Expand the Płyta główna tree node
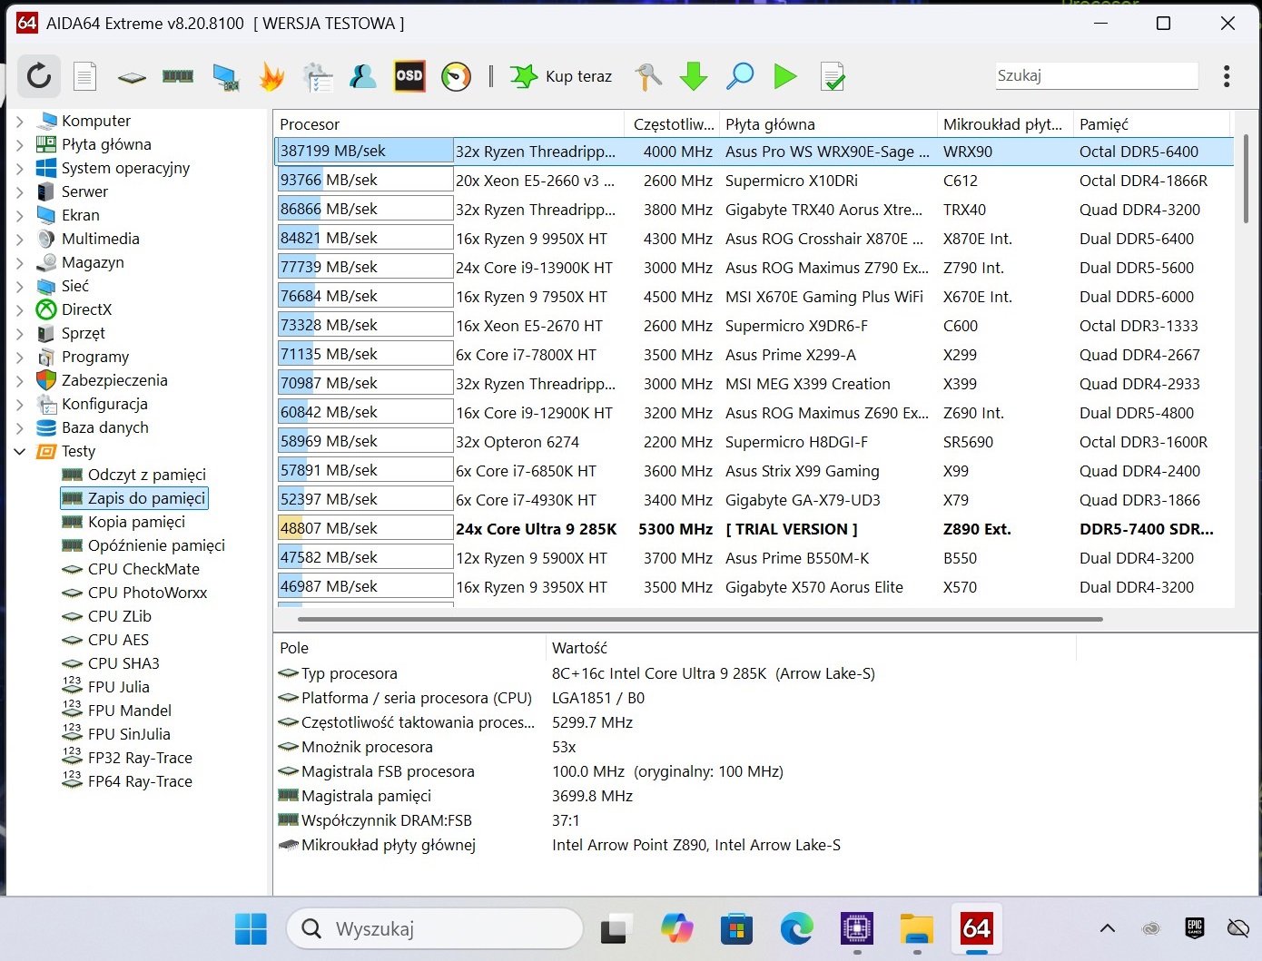1262x961 pixels. point(20,144)
